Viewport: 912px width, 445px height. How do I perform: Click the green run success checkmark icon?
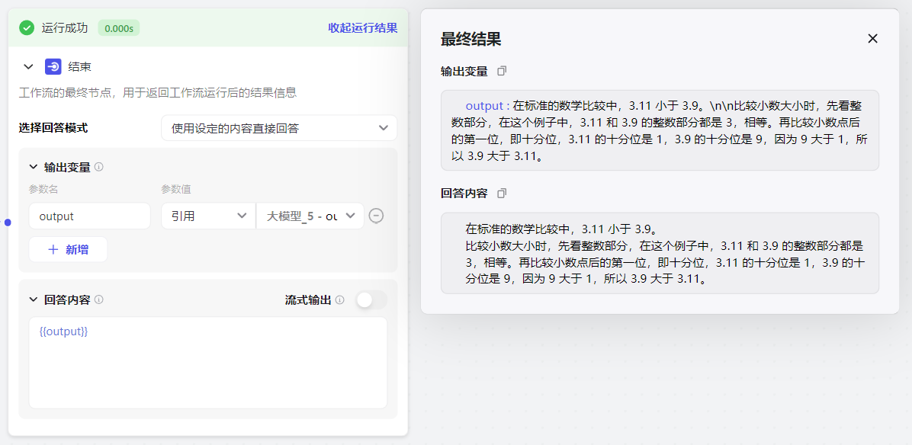(x=27, y=28)
